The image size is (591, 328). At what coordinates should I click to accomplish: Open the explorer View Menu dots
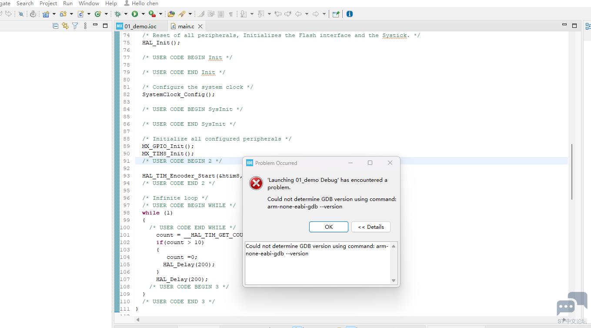click(85, 26)
